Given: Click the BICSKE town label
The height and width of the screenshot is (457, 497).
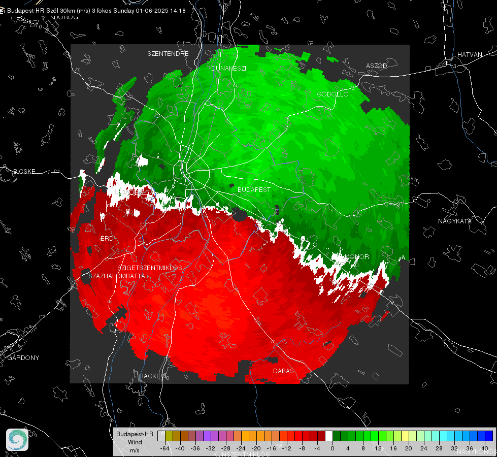Looking at the screenshot, I should pos(24,171).
